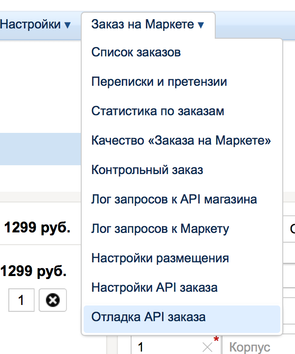The width and height of the screenshot is (295, 354).
Task: Click the partially visible field at right edge
Action: pos(290,228)
